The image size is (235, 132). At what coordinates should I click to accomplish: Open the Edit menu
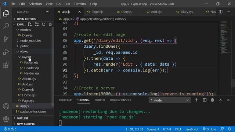(22, 4)
